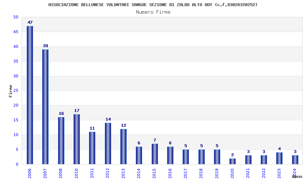Click the 'Numero Firme' subtitle
Viewport: 306px width, 180px height.
point(153,12)
